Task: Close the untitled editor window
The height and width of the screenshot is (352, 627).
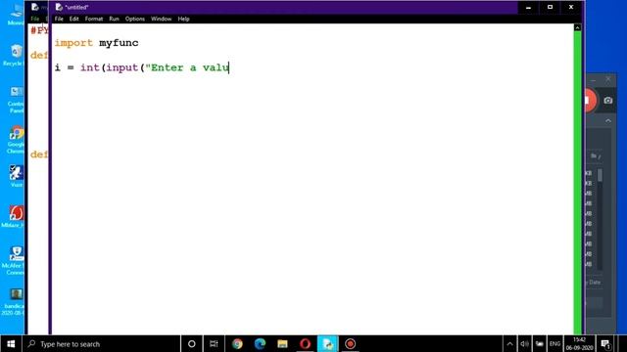Action: click(571, 7)
